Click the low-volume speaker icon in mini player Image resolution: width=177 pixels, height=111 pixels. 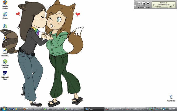pyautogui.click(x=139, y=7)
